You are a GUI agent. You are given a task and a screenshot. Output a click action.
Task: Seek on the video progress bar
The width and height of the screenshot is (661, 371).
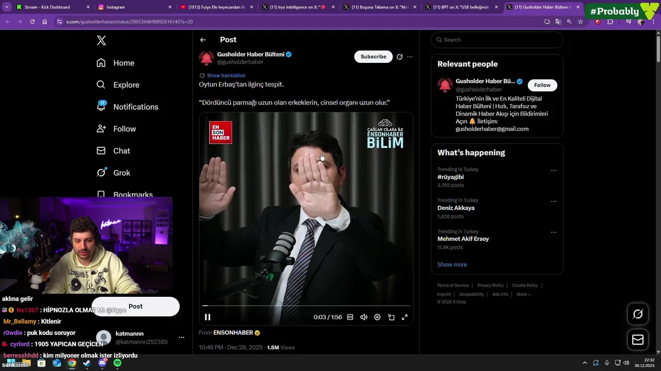point(306,306)
